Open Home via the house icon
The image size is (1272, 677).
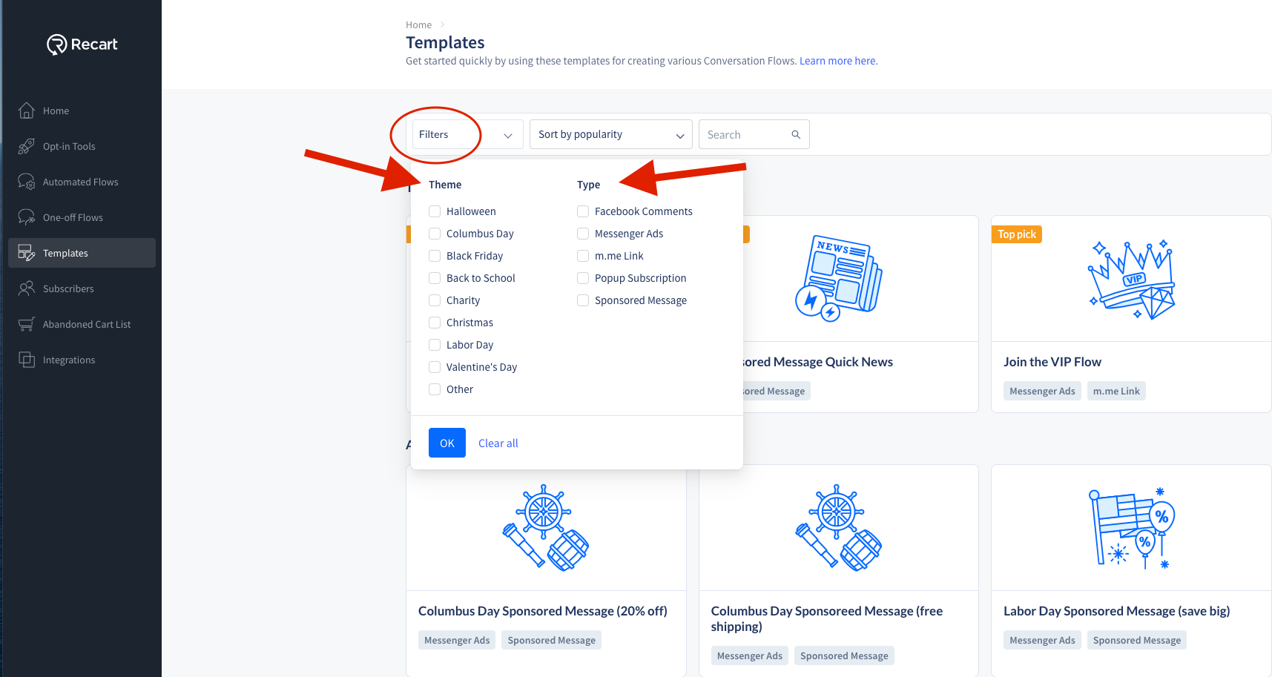tap(27, 110)
